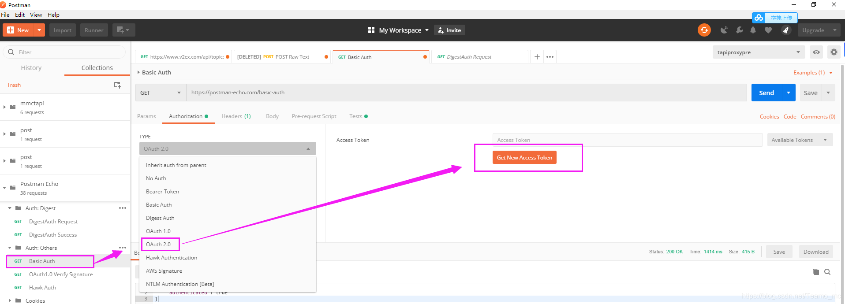Click the mmctapi collection folder icon

point(13,107)
